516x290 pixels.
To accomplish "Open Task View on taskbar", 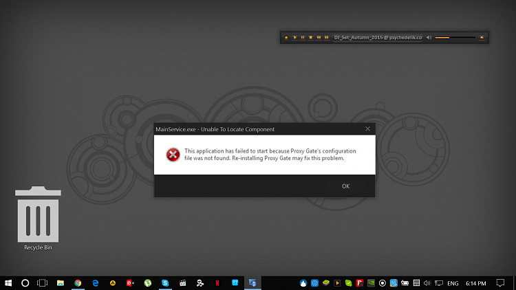I will [43, 283].
